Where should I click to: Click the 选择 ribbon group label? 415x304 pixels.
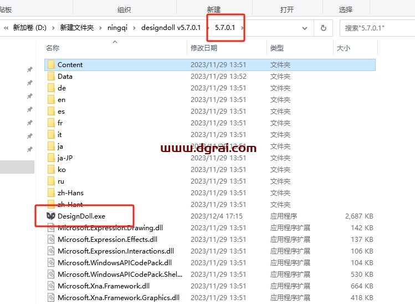[346, 10]
